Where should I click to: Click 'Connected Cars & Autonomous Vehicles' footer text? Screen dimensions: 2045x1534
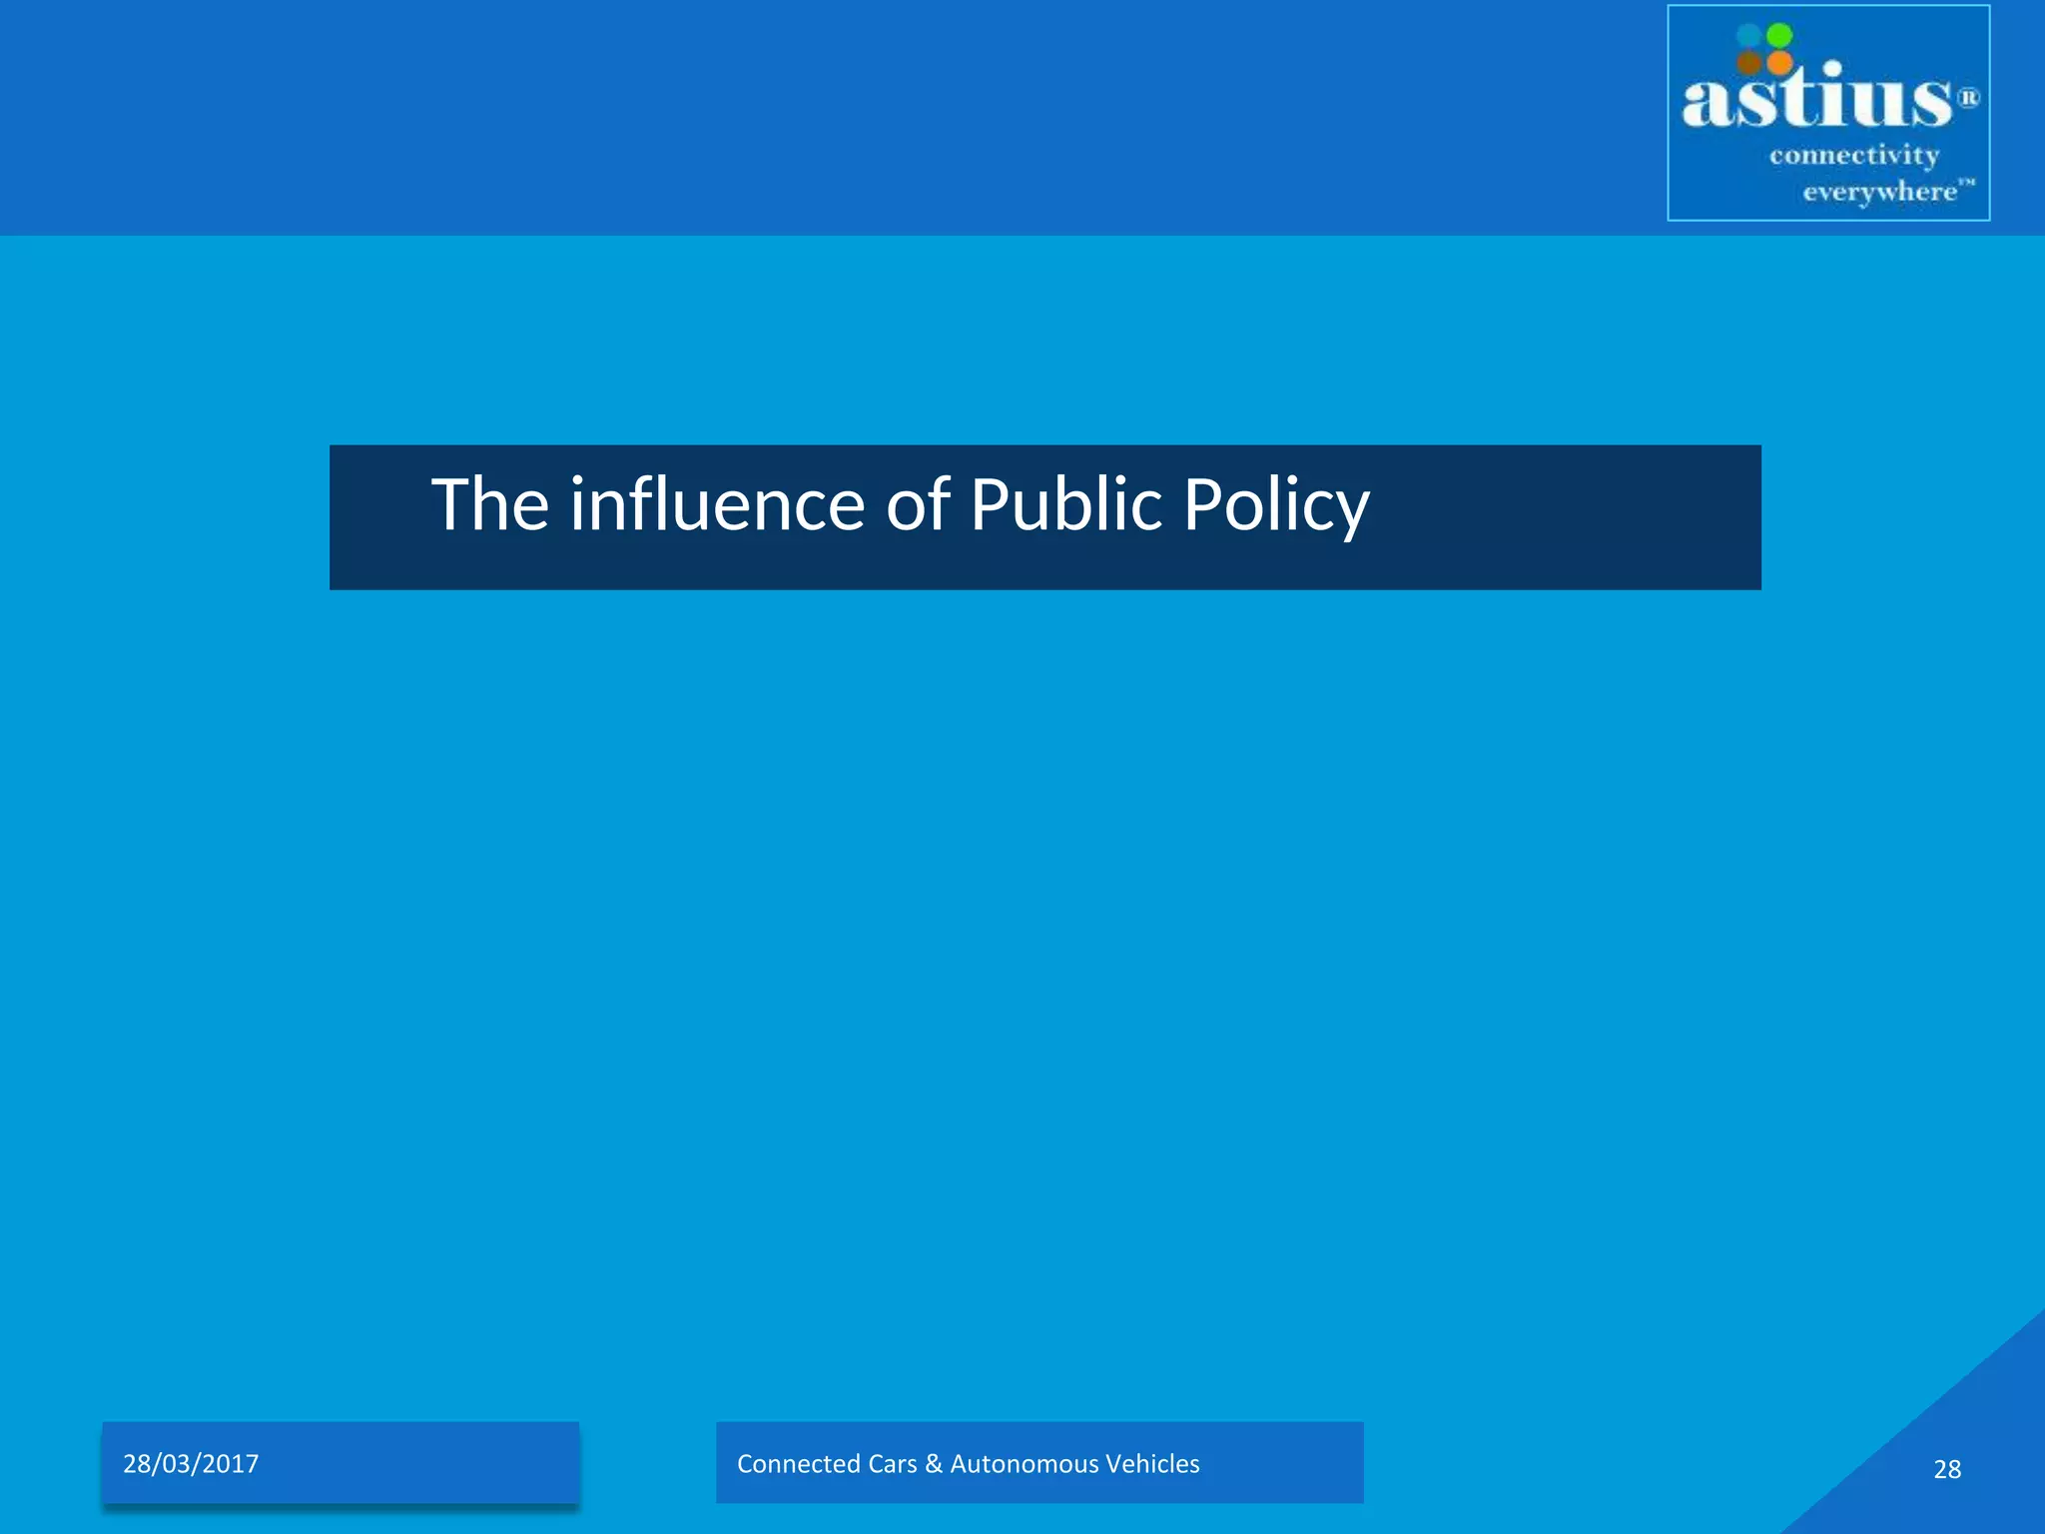(x=968, y=1464)
